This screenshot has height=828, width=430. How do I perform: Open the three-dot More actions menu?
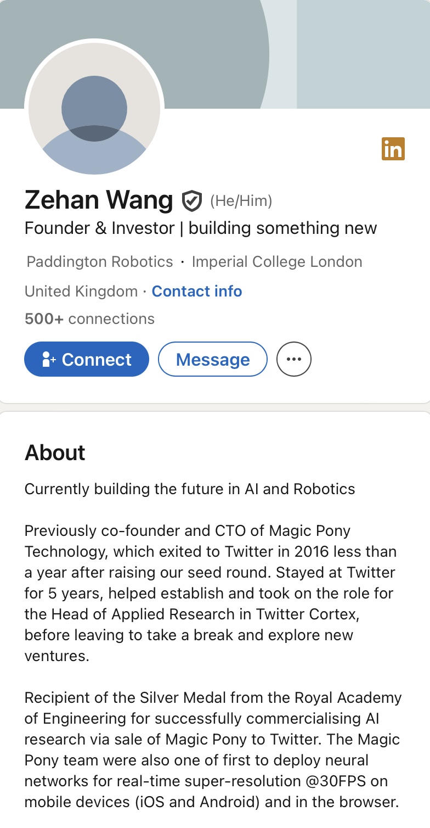[294, 359]
